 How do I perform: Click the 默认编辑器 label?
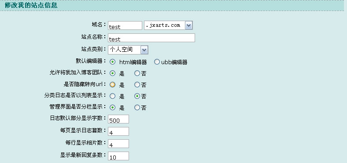(x=91, y=61)
